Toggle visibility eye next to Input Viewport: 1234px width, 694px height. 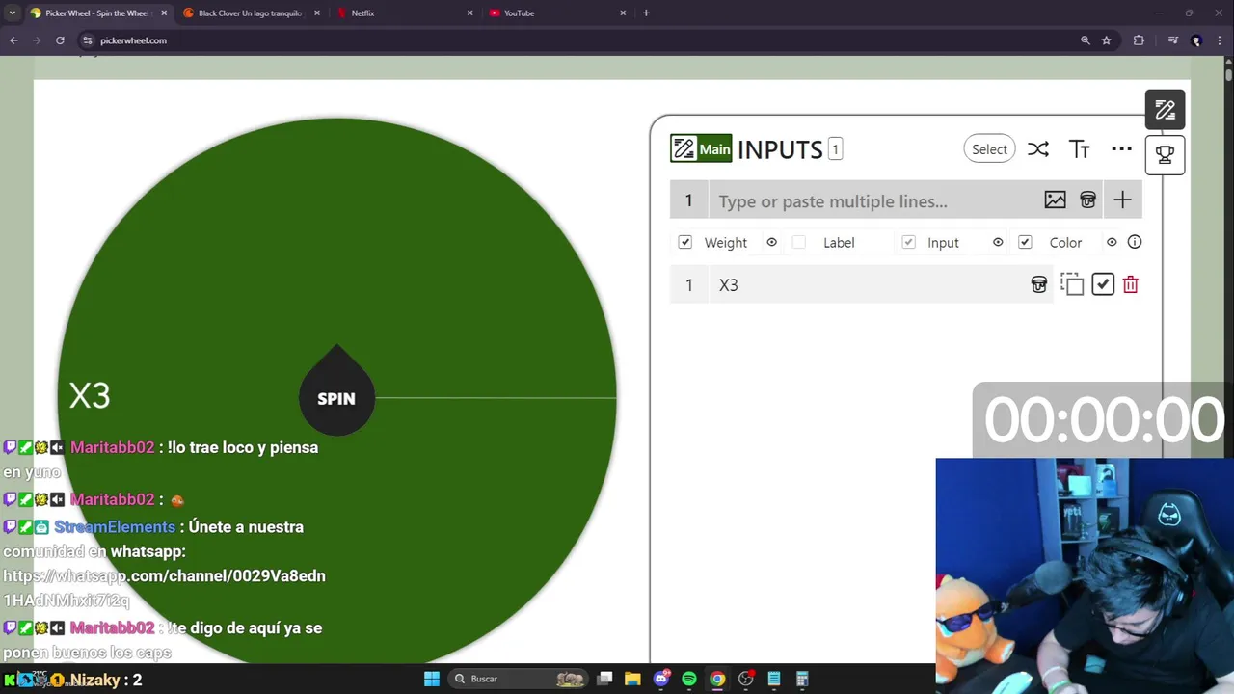[x=998, y=242]
